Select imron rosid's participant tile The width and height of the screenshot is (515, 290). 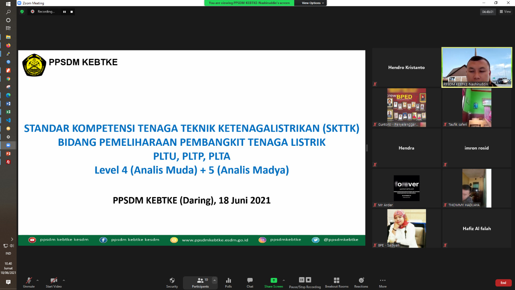pyautogui.click(x=477, y=148)
